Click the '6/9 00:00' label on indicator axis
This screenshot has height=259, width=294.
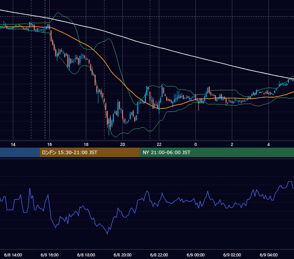tap(195, 255)
